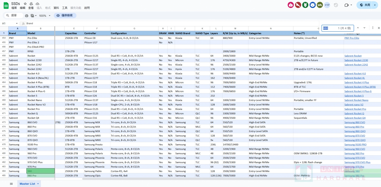Click the 共用 share button
The height and width of the screenshot is (187, 381).
pyautogui.click(x=364, y=5)
